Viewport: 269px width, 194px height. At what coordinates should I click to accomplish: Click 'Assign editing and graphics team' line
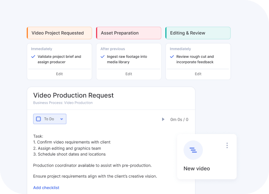point(67,148)
